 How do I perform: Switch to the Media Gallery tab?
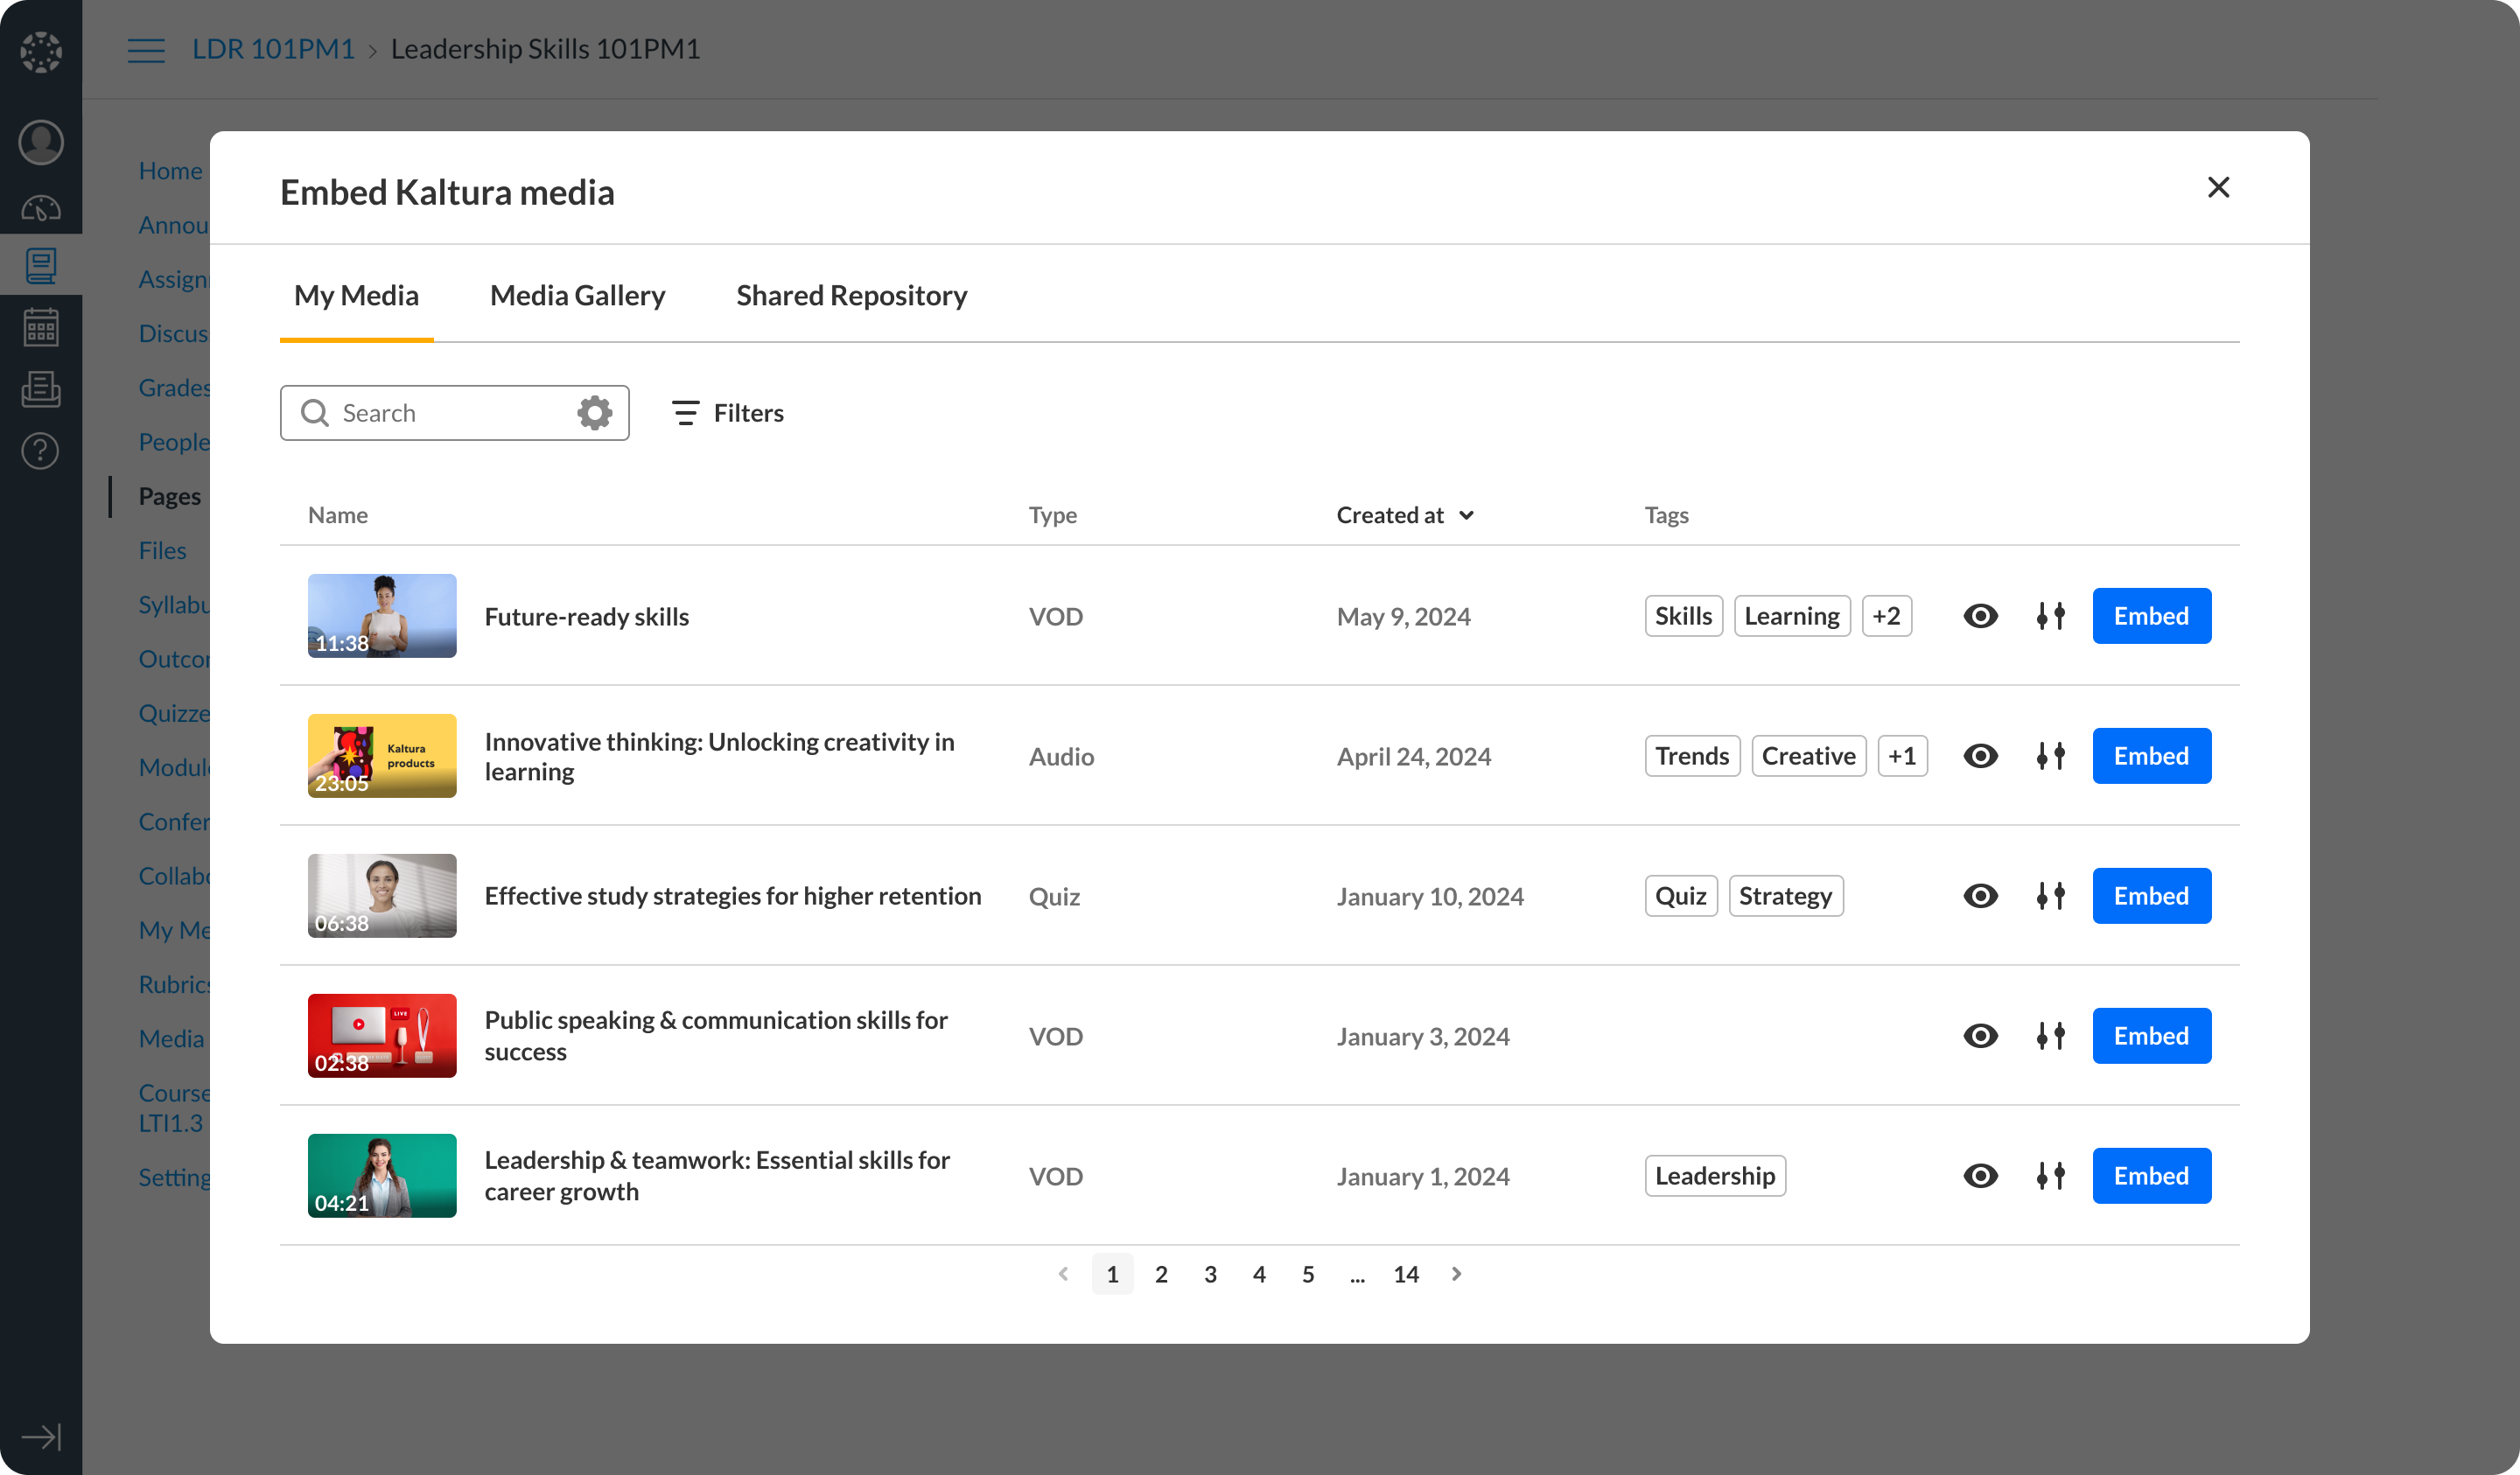coord(577,296)
